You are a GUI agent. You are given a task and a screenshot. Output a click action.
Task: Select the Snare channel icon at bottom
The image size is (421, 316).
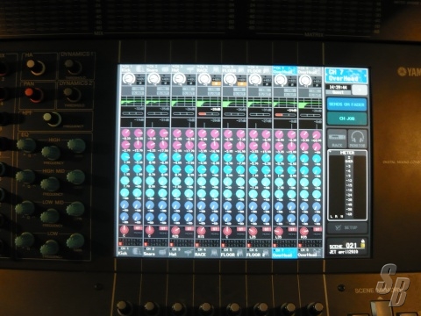tap(162, 251)
